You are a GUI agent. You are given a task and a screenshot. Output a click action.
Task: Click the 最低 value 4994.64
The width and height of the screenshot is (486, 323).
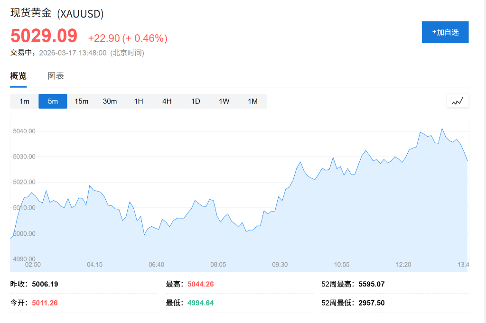pos(200,303)
